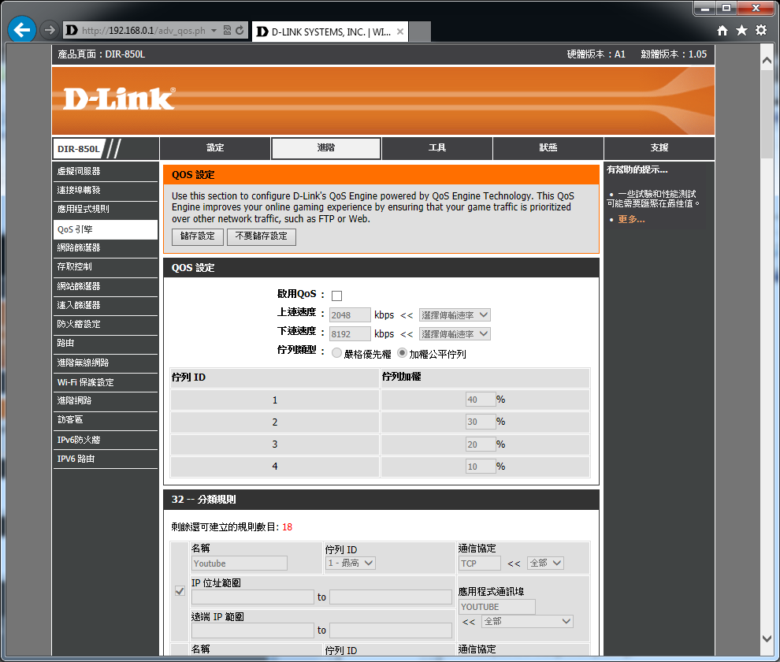Screen dimensions: 780x662
Task: Open the 上連速度 transfer rate dropdown
Action: click(x=455, y=314)
